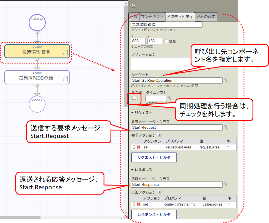Collapse the properties panel with the double-chevron icon

click(x=133, y=6)
